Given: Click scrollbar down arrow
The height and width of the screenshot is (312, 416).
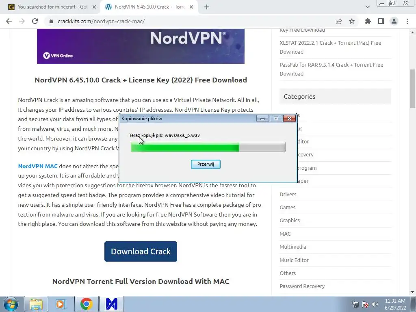Looking at the screenshot, I should coord(412,292).
